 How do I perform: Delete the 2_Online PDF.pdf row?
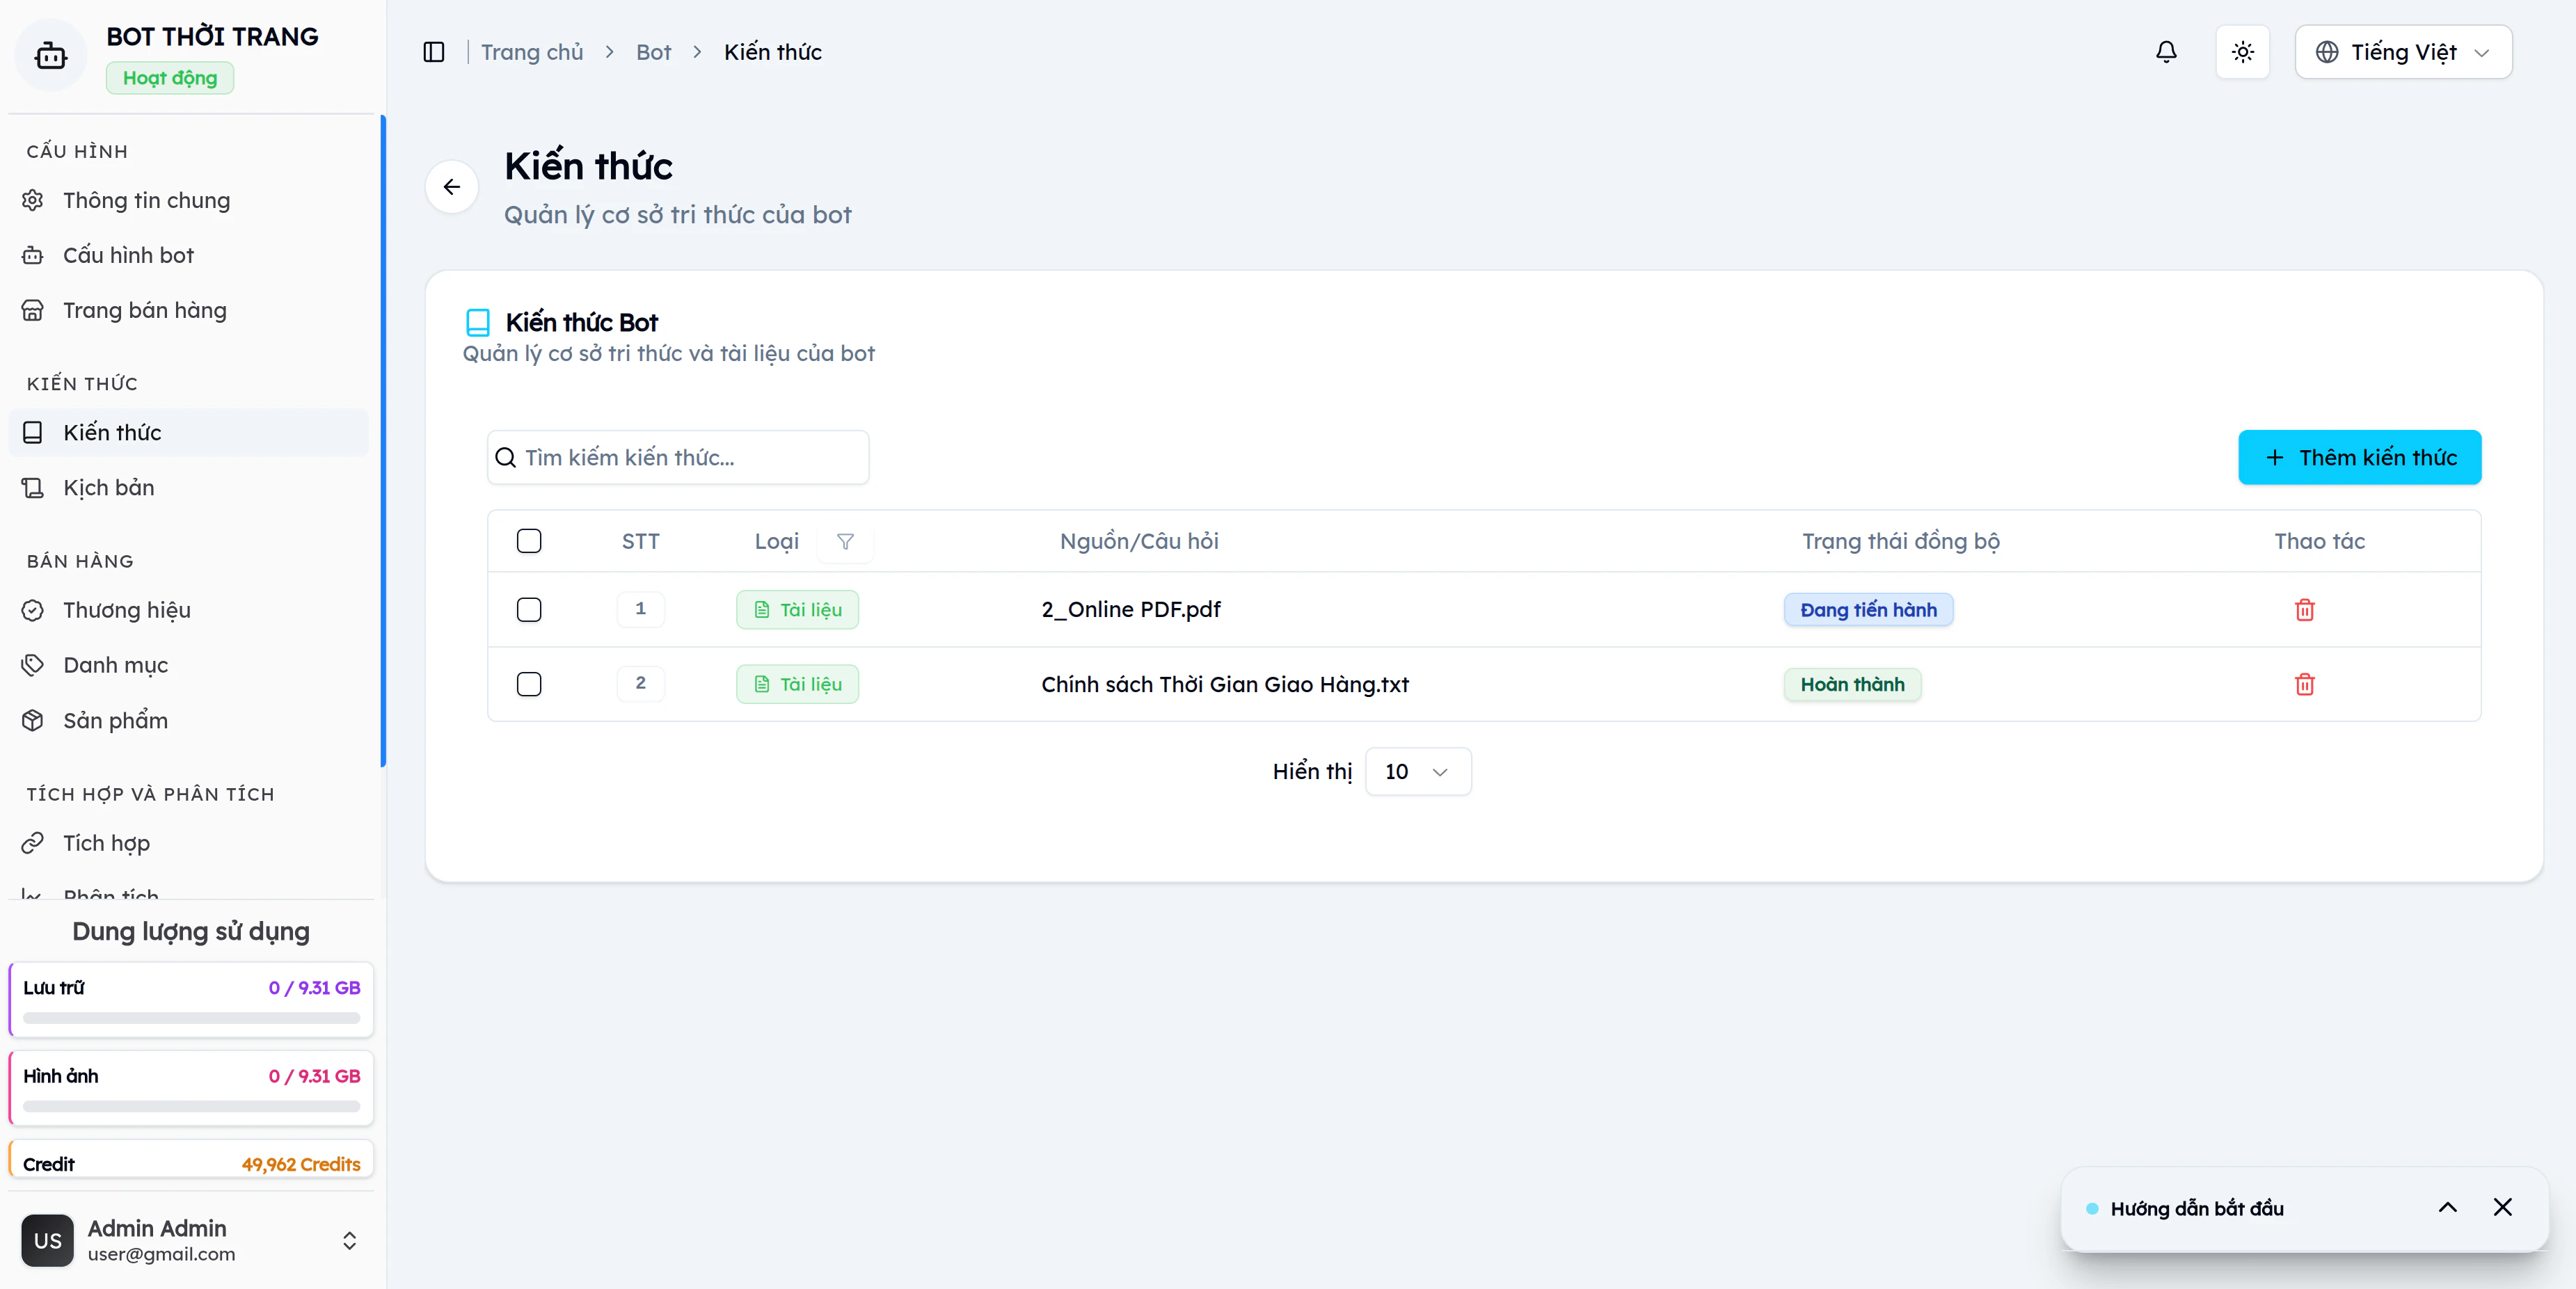point(2304,610)
